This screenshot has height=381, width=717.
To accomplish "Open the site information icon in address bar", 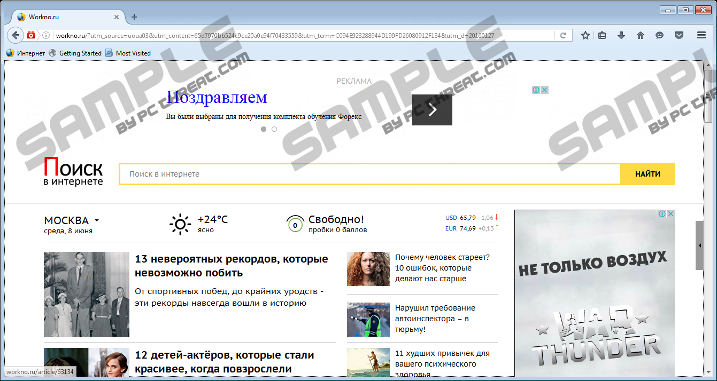I will click(x=46, y=35).
